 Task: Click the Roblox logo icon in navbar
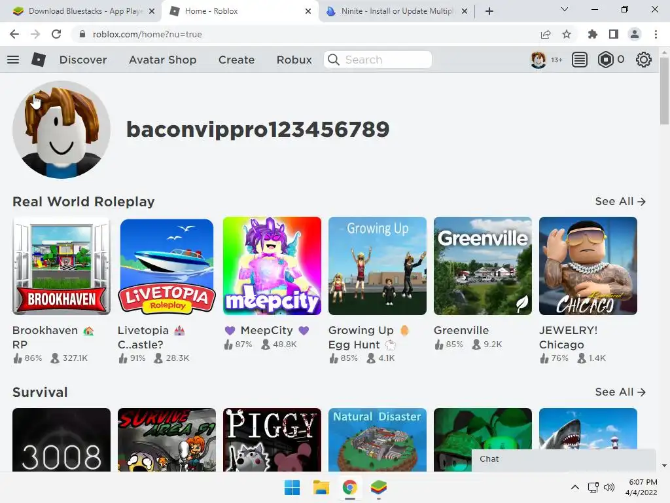[39, 60]
